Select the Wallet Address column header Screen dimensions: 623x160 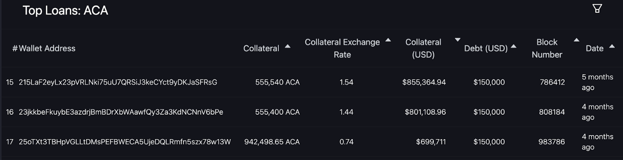pos(47,48)
